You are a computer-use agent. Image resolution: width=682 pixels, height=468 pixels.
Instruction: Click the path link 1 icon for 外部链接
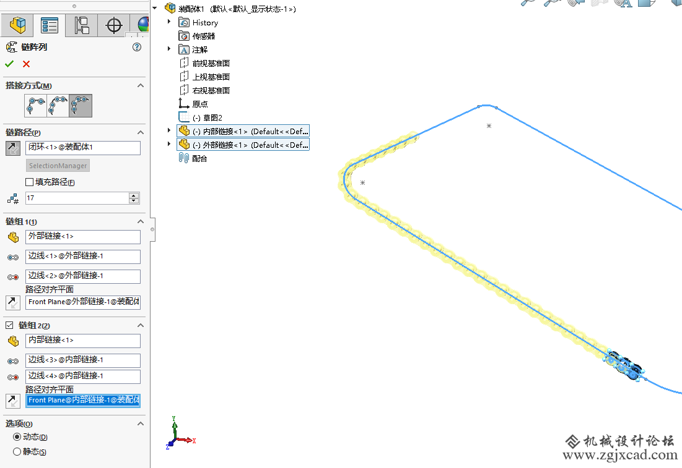[x=13, y=257]
